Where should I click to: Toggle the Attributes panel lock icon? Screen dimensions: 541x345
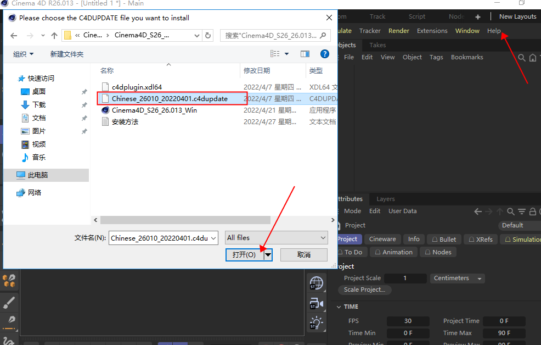(533, 212)
